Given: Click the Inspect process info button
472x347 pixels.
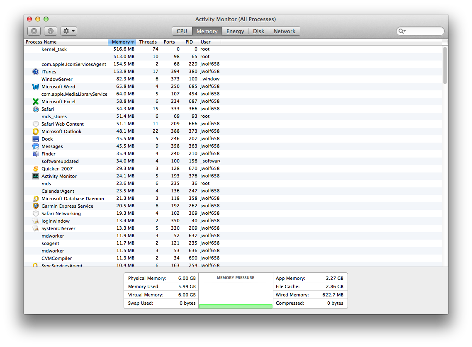Looking at the screenshot, I should (51, 31).
